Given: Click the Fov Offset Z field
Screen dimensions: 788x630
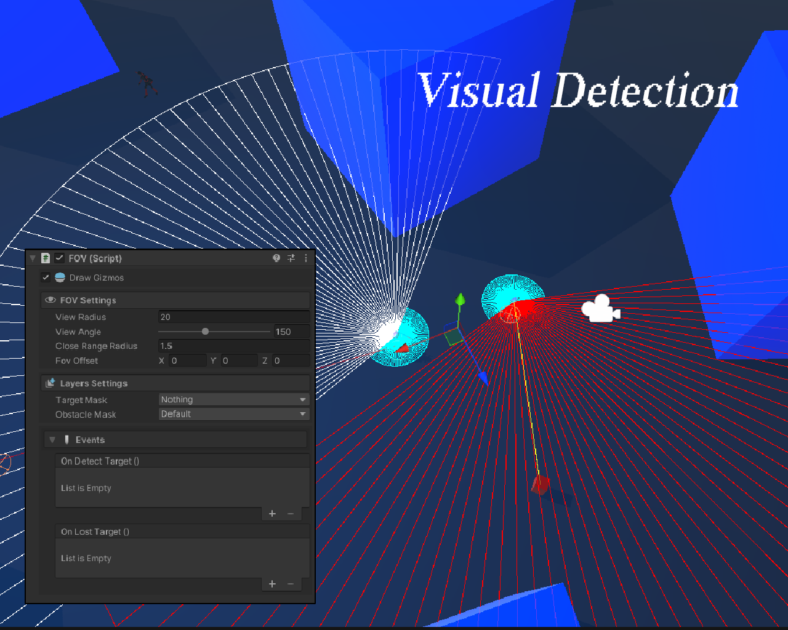Looking at the screenshot, I should [291, 361].
